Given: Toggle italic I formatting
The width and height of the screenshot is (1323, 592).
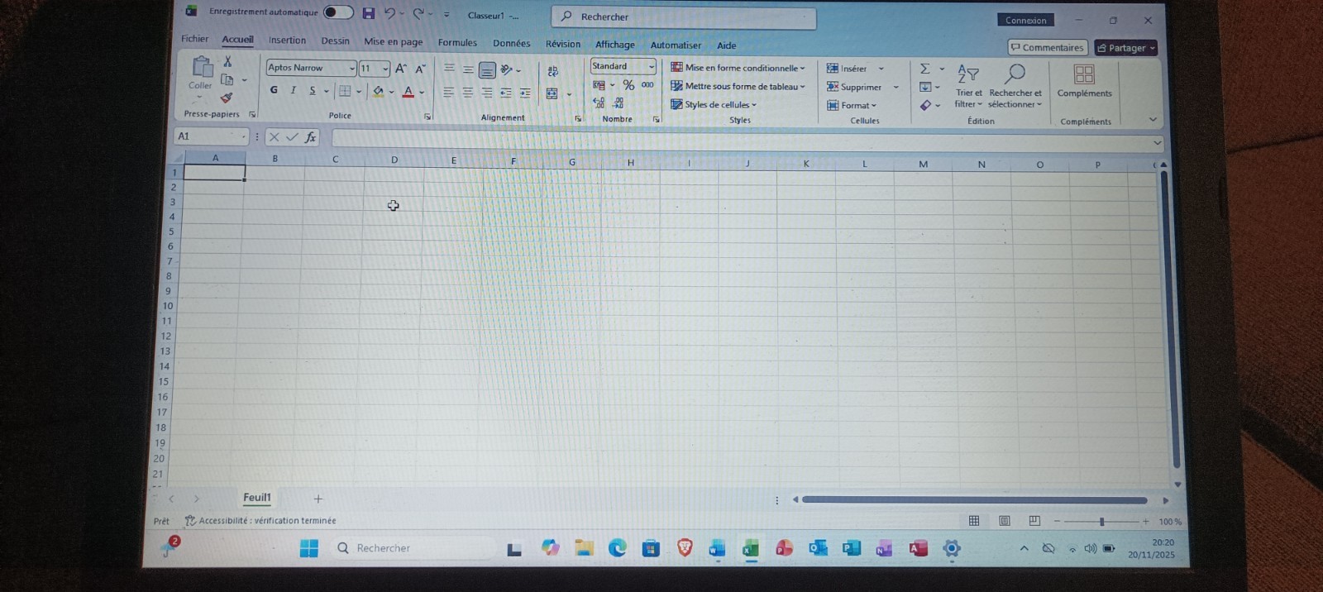Looking at the screenshot, I should coord(293,90).
